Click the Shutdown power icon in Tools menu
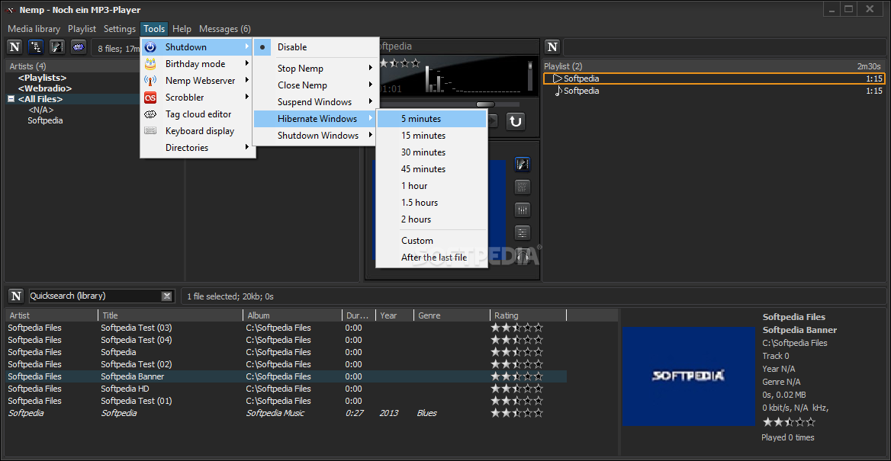Screen dimensions: 891x461 [150, 47]
